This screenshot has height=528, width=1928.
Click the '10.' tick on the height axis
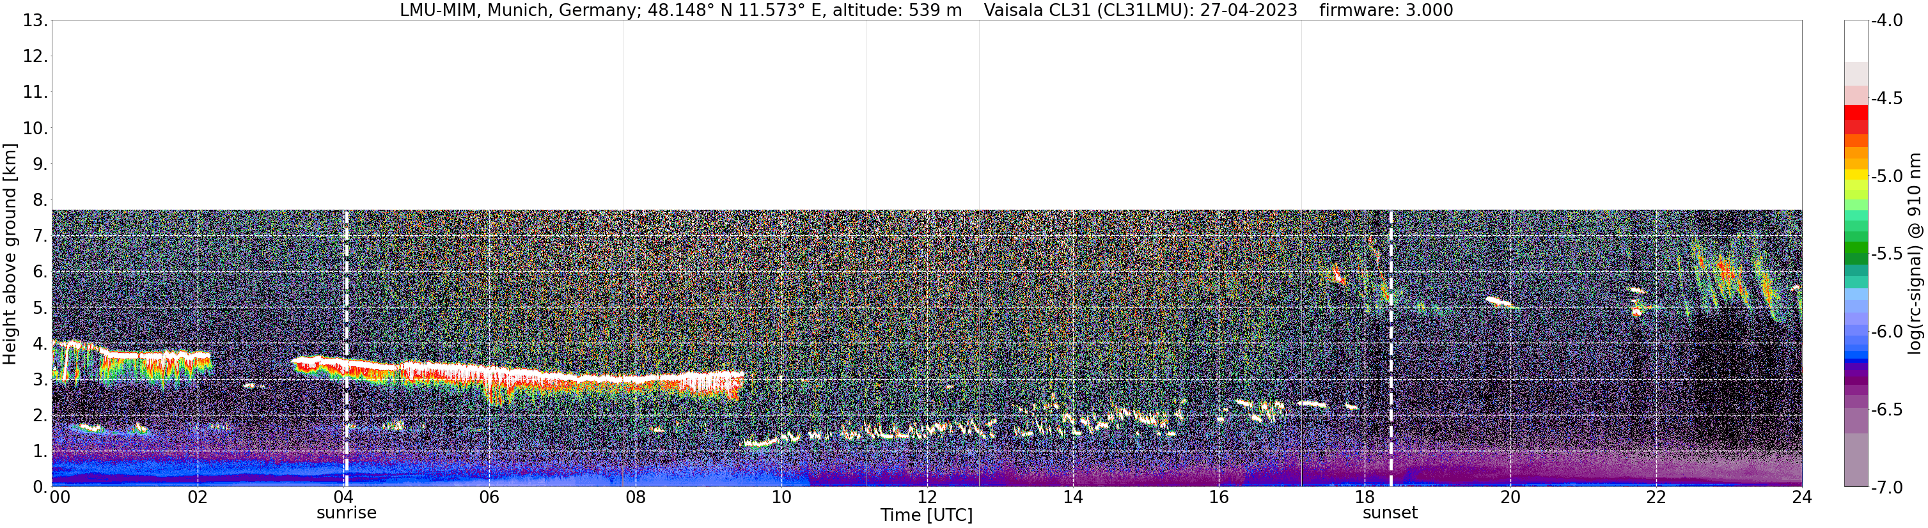point(35,128)
